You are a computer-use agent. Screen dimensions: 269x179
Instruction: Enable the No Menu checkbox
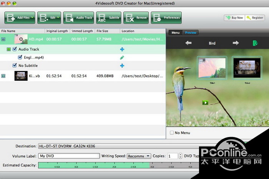[x=172, y=133]
